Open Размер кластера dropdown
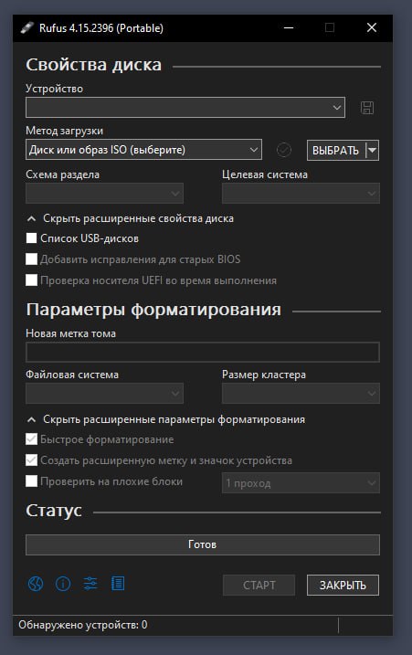 click(301, 393)
